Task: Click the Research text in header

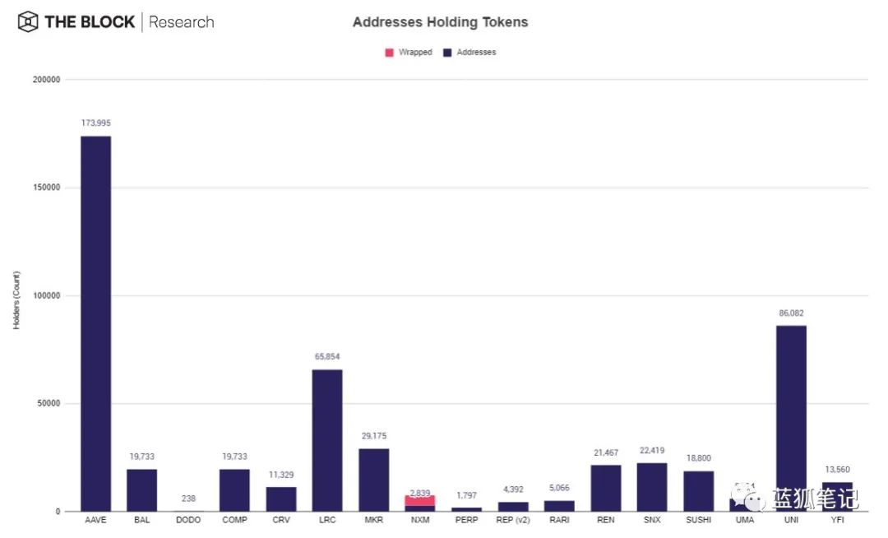Action: 181,22
